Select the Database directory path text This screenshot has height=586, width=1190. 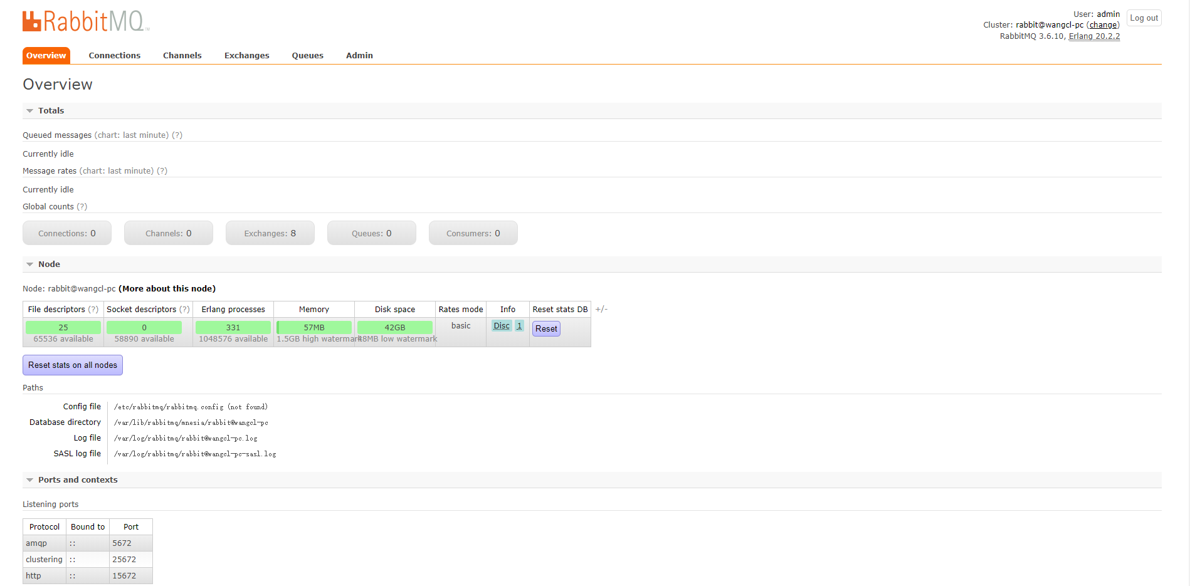pyautogui.click(x=191, y=422)
